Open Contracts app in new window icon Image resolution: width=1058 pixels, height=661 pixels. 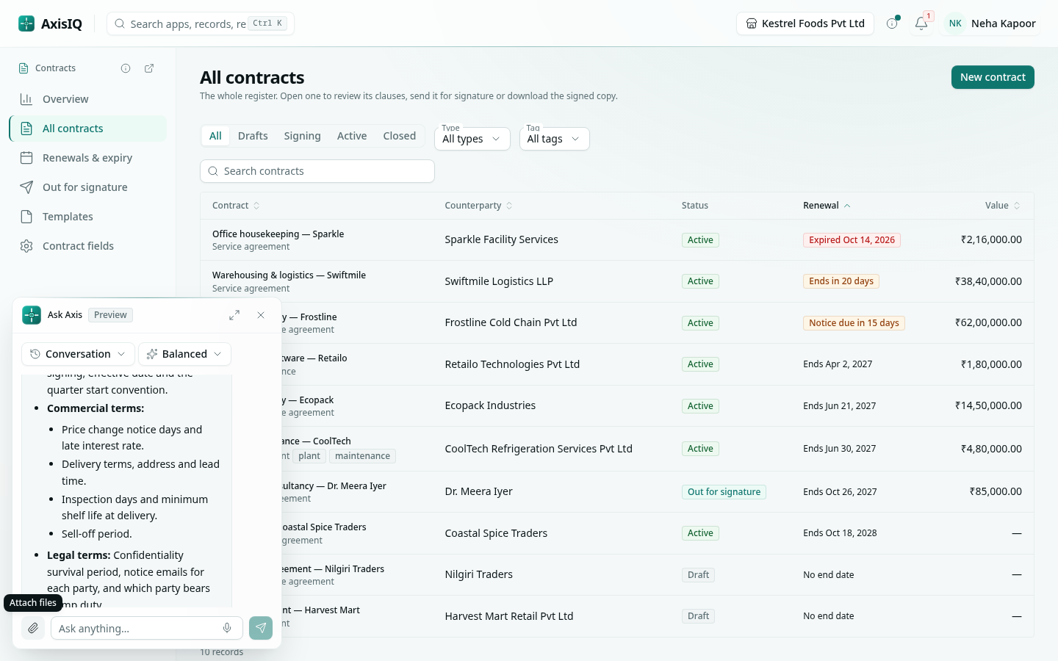click(149, 68)
